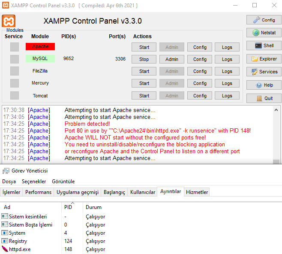Screen dimensions: 282x254
Task: Open the Görüntüle menu
Action: [x=63, y=181]
